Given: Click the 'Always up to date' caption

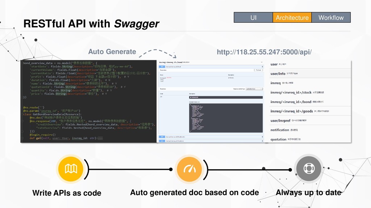Looking at the screenshot, I should (309, 192).
